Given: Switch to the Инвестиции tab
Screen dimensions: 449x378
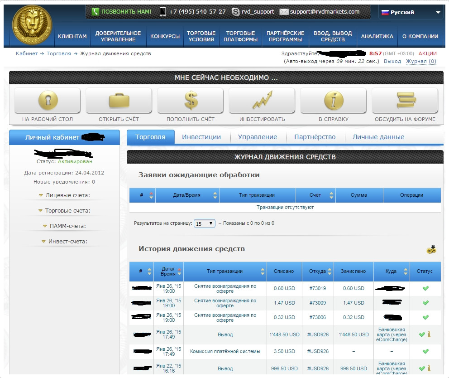Looking at the screenshot, I should pos(201,137).
